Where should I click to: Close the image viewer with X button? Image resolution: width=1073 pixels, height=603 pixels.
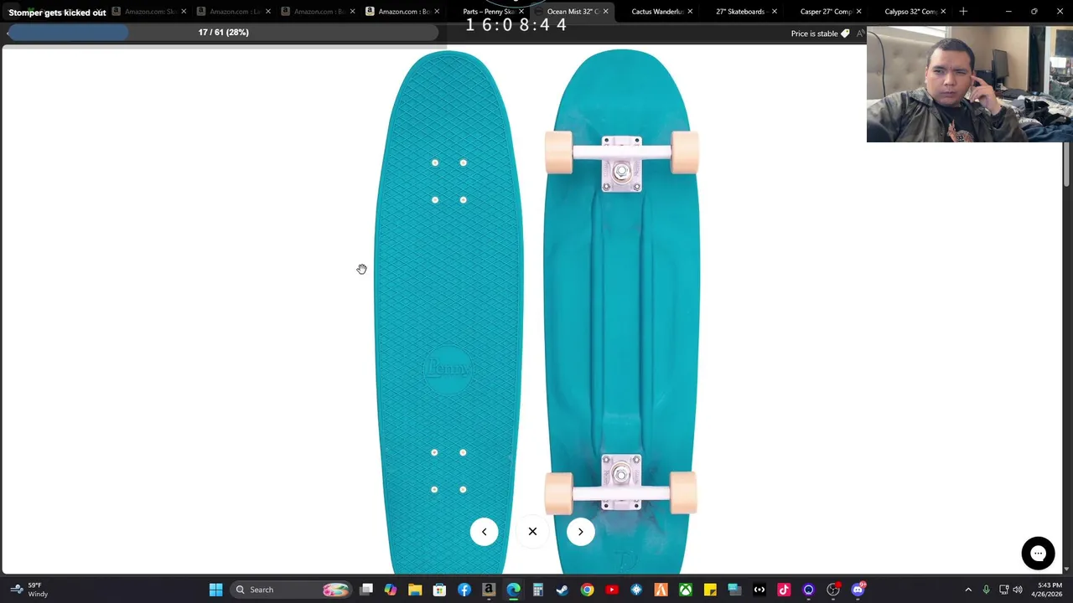(x=532, y=532)
